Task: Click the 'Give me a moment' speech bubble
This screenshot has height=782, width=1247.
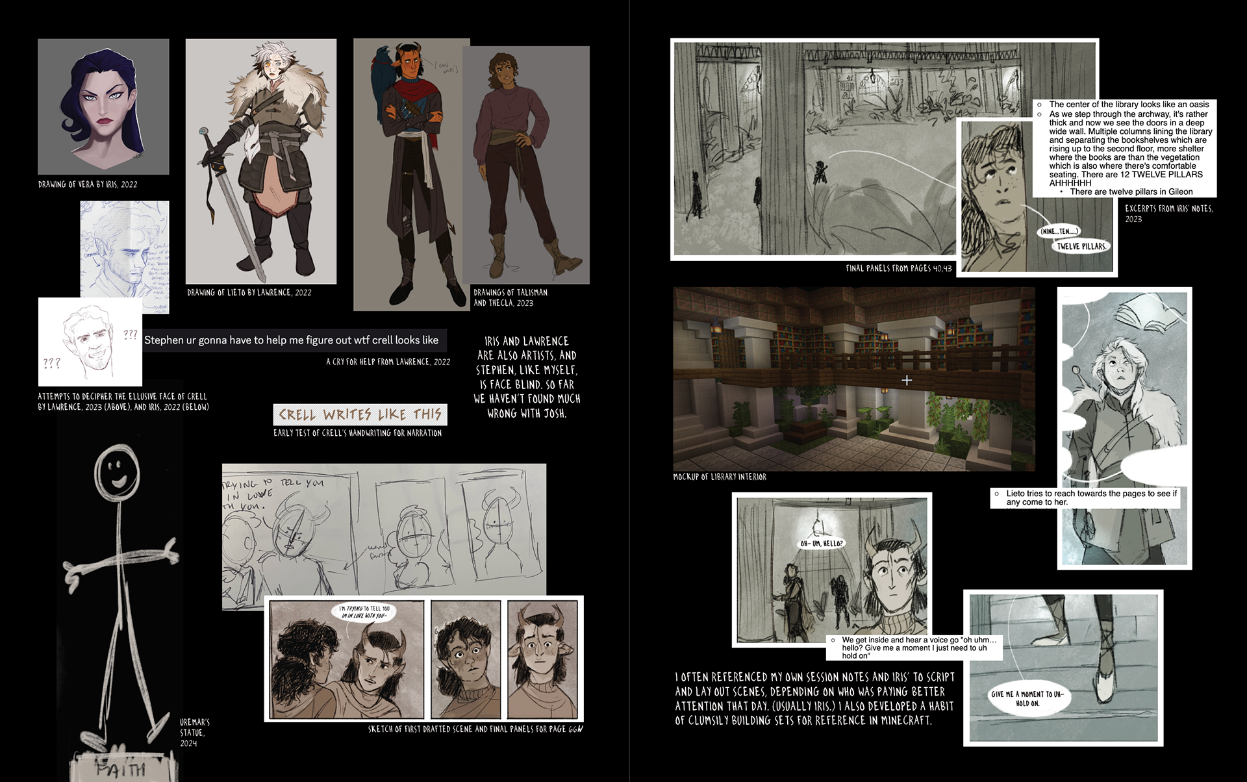Action: point(1027,698)
